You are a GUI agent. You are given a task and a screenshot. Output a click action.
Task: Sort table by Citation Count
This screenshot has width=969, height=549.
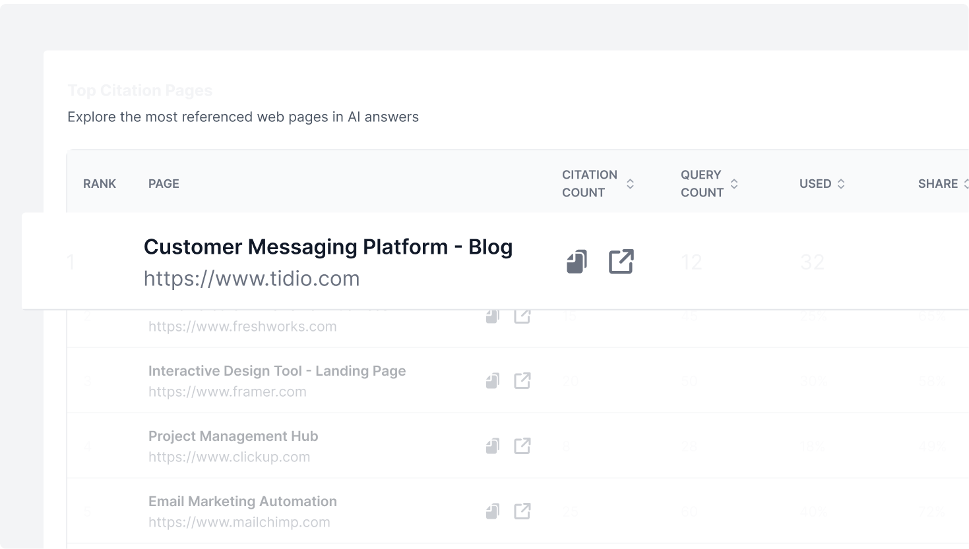630,184
